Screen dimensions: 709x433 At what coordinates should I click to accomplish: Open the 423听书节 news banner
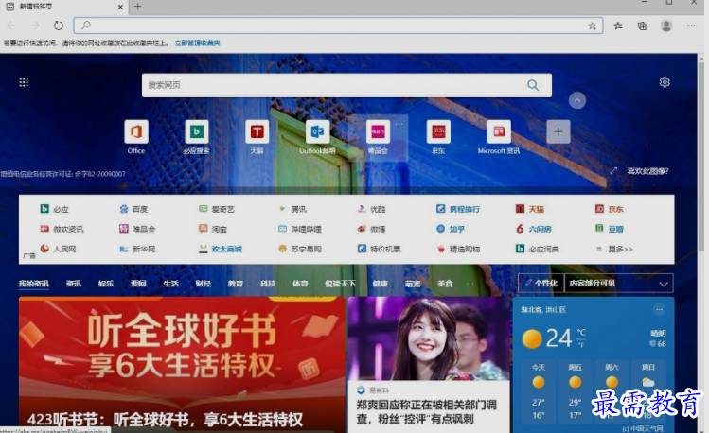coord(182,364)
